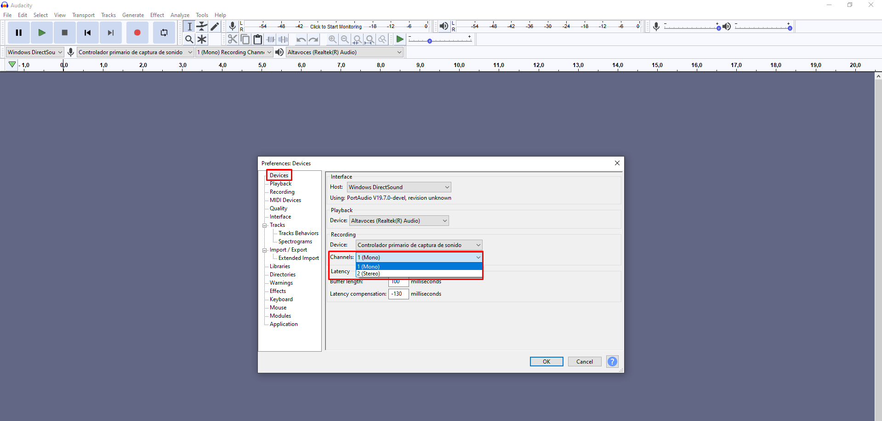Open Recording Device dropdown in Preferences

(419, 245)
